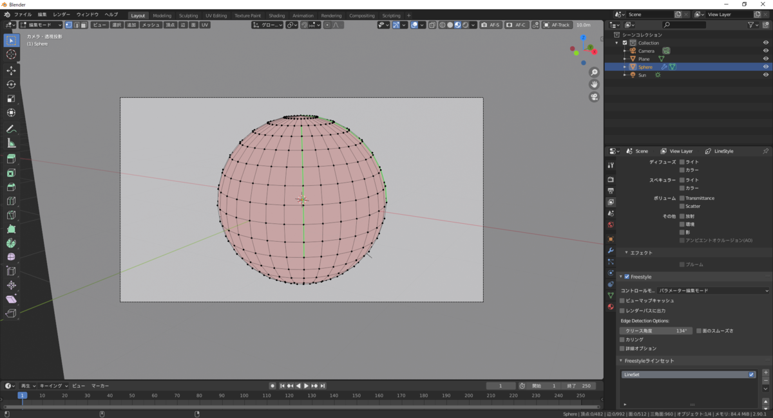Switch to face select mode
The width and height of the screenshot is (773, 418).
[x=83, y=25]
